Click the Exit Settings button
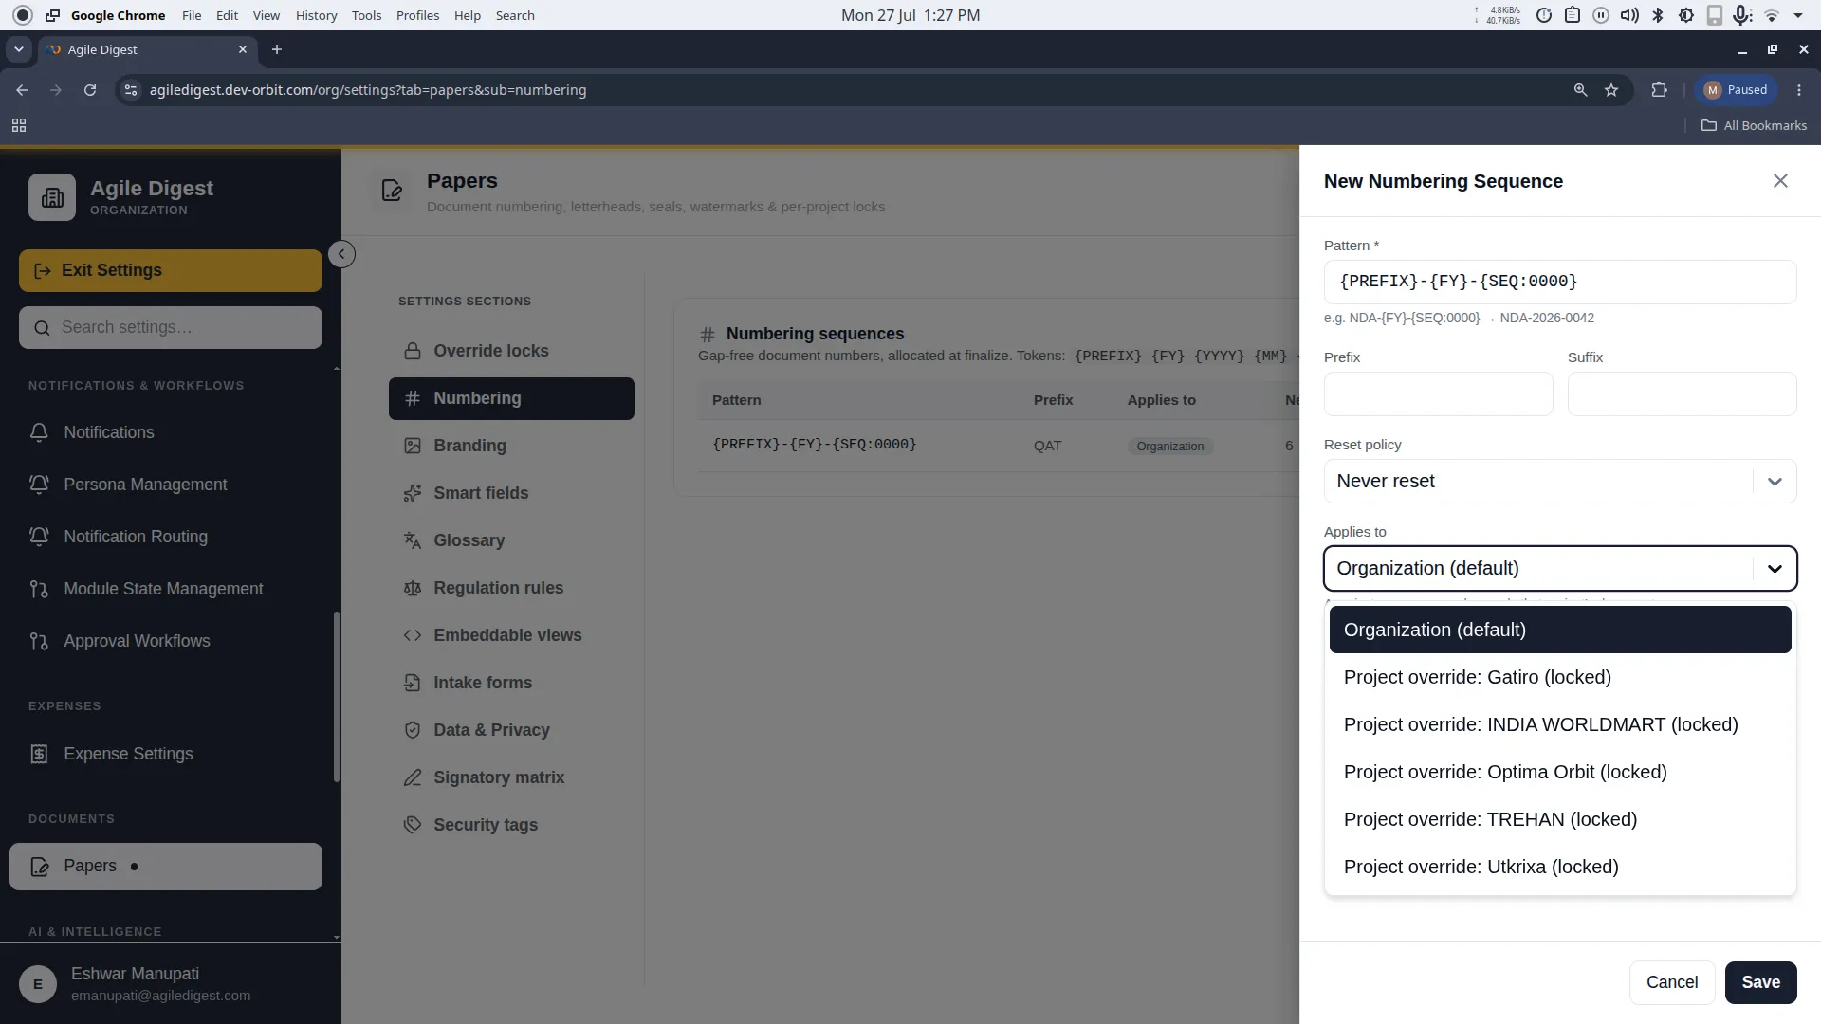1821x1024 pixels. pyautogui.click(x=171, y=270)
